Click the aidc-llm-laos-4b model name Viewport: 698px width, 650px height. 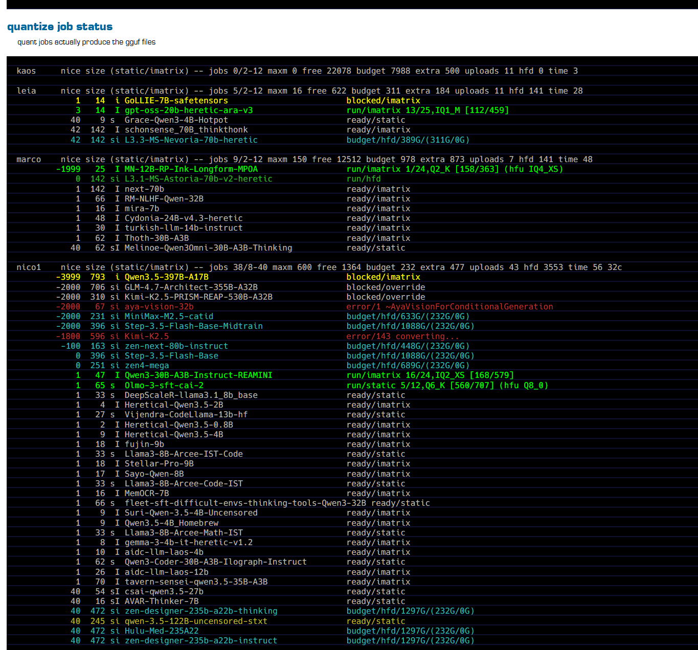pos(164,552)
